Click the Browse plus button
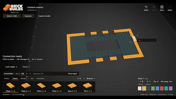The image size is (176, 99). click(x=91, y=78)
